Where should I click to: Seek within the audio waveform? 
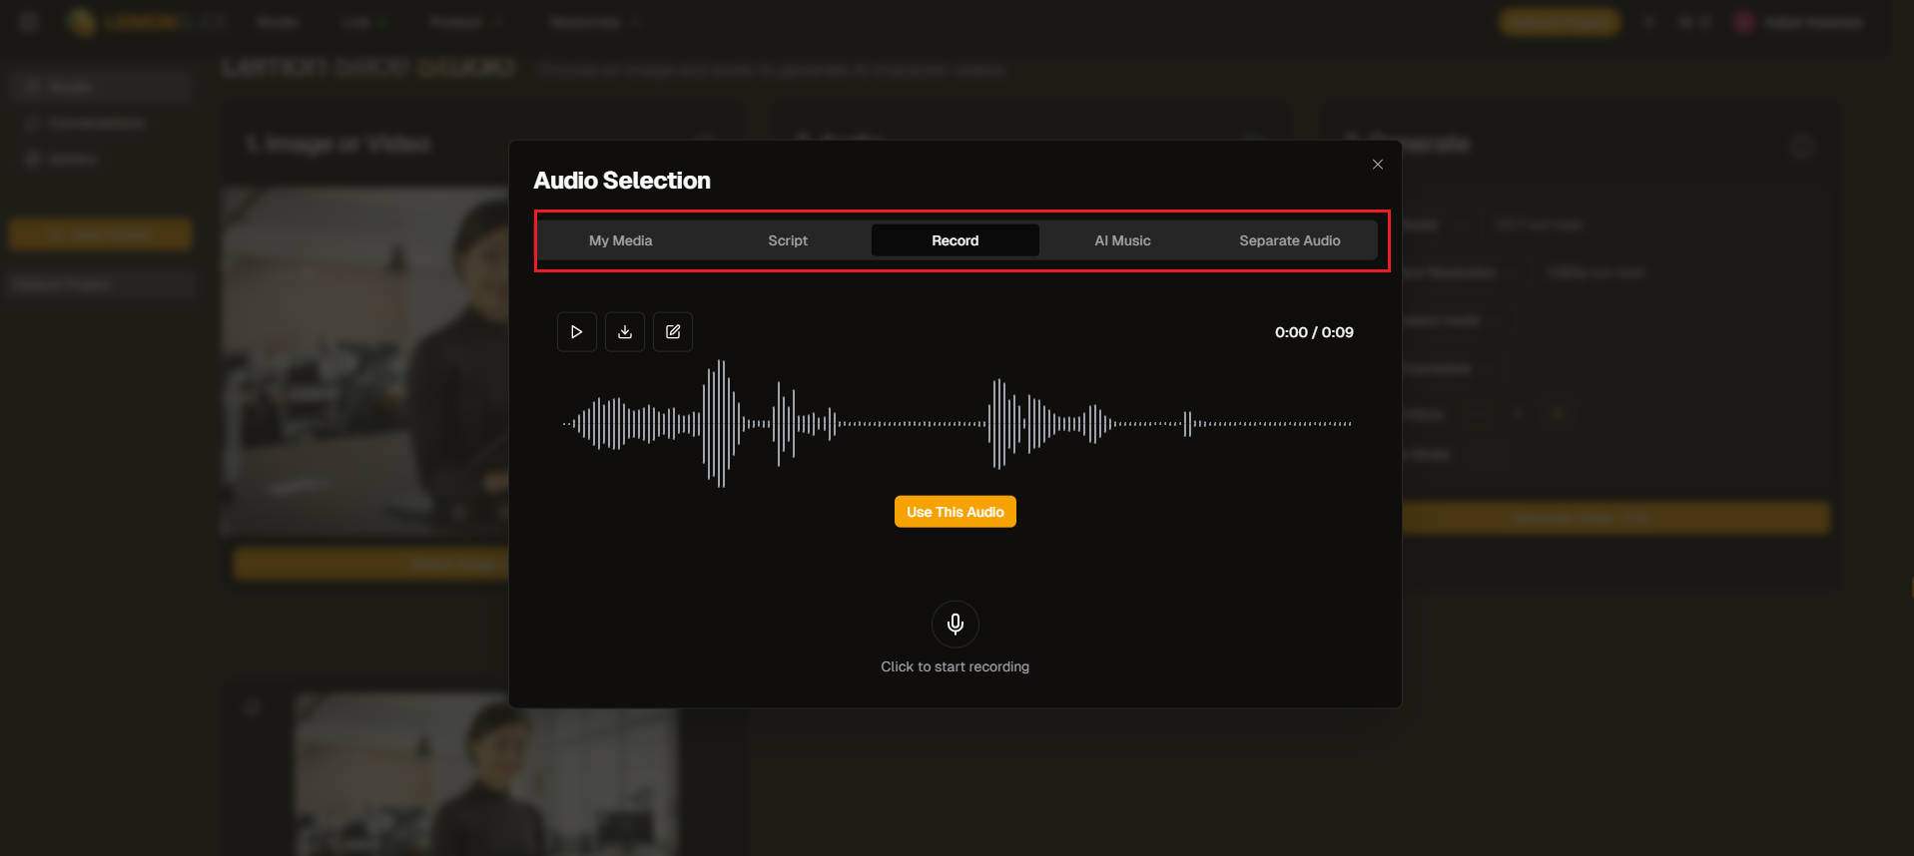(x=957, y=424)
